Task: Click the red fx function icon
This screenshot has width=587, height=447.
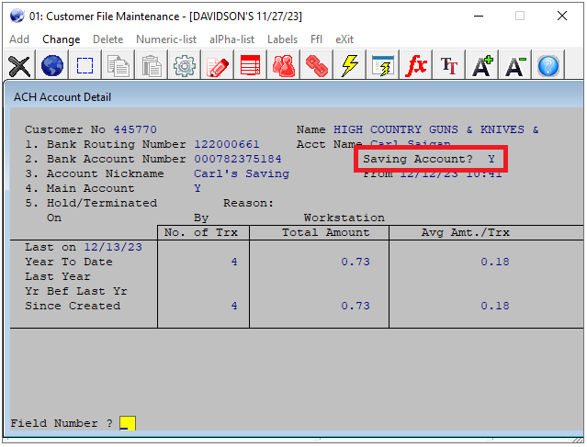Action: [415, 66]
